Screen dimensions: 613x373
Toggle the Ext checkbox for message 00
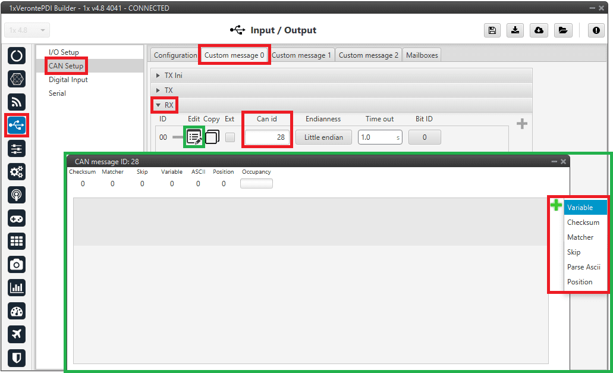tap(230, 137)
